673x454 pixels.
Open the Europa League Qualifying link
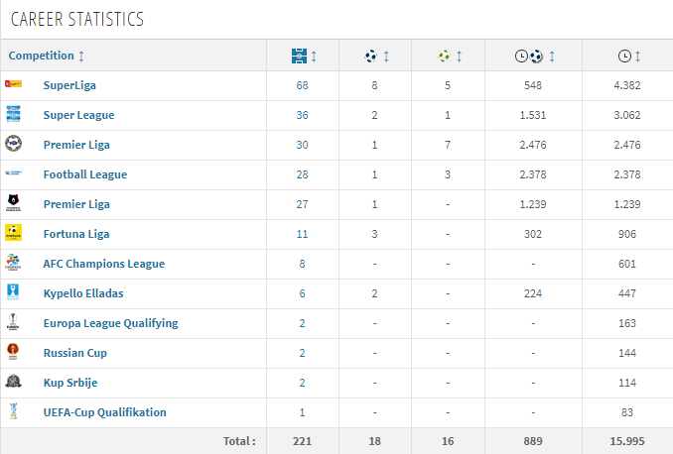pyautogui.click(x=111, y=323)
